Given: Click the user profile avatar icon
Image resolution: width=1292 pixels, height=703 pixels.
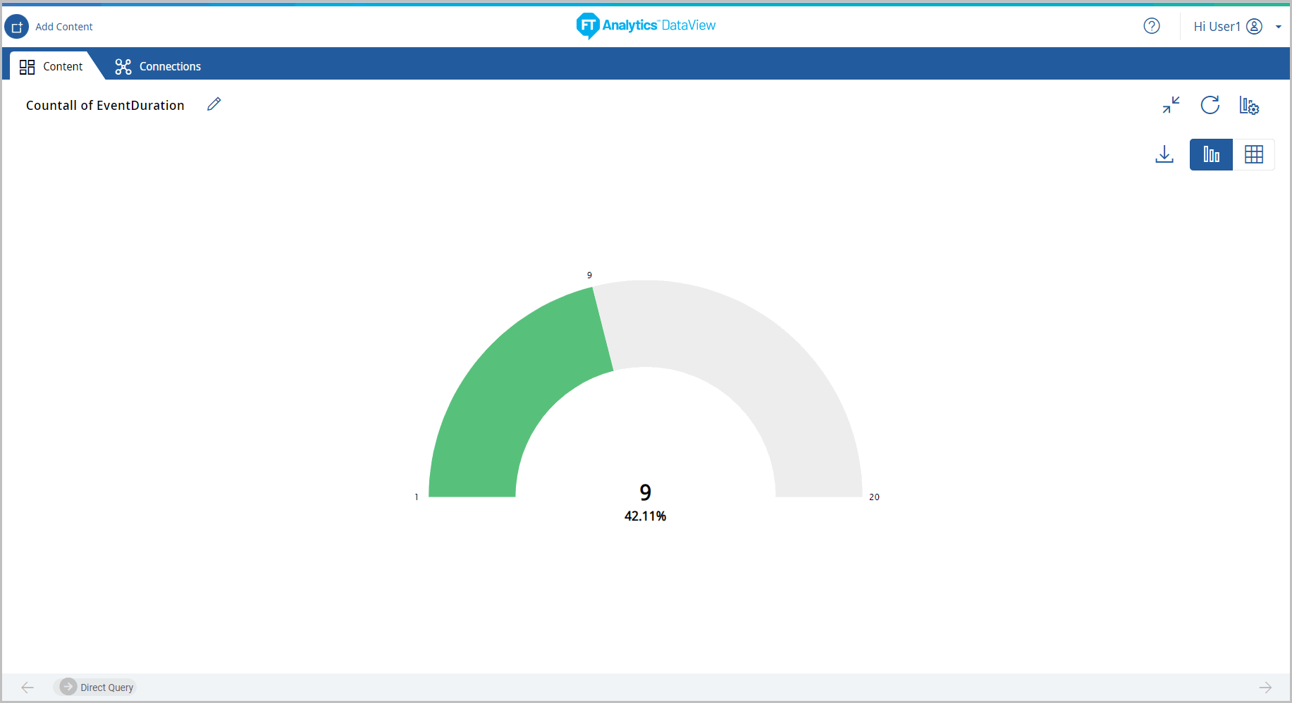Looking at the screenshot, I should (x=1254, y=26).
